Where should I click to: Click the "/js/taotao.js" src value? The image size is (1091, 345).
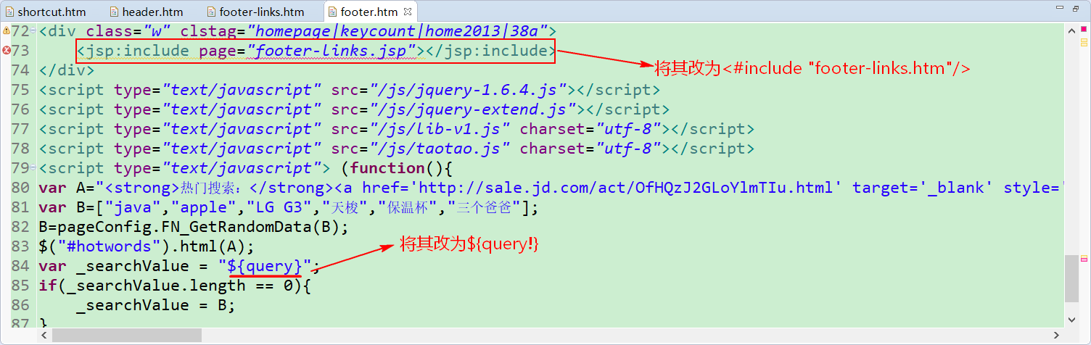click(x=430, y=149)
